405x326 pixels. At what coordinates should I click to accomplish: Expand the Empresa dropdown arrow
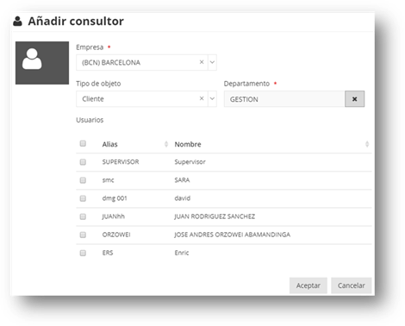[212, 62]
